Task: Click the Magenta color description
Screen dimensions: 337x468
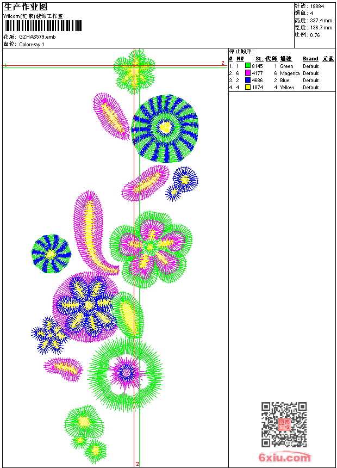Action: pos(290,73)
